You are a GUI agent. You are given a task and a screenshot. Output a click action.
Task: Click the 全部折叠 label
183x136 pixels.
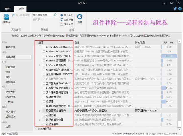[x=68, y=20]
